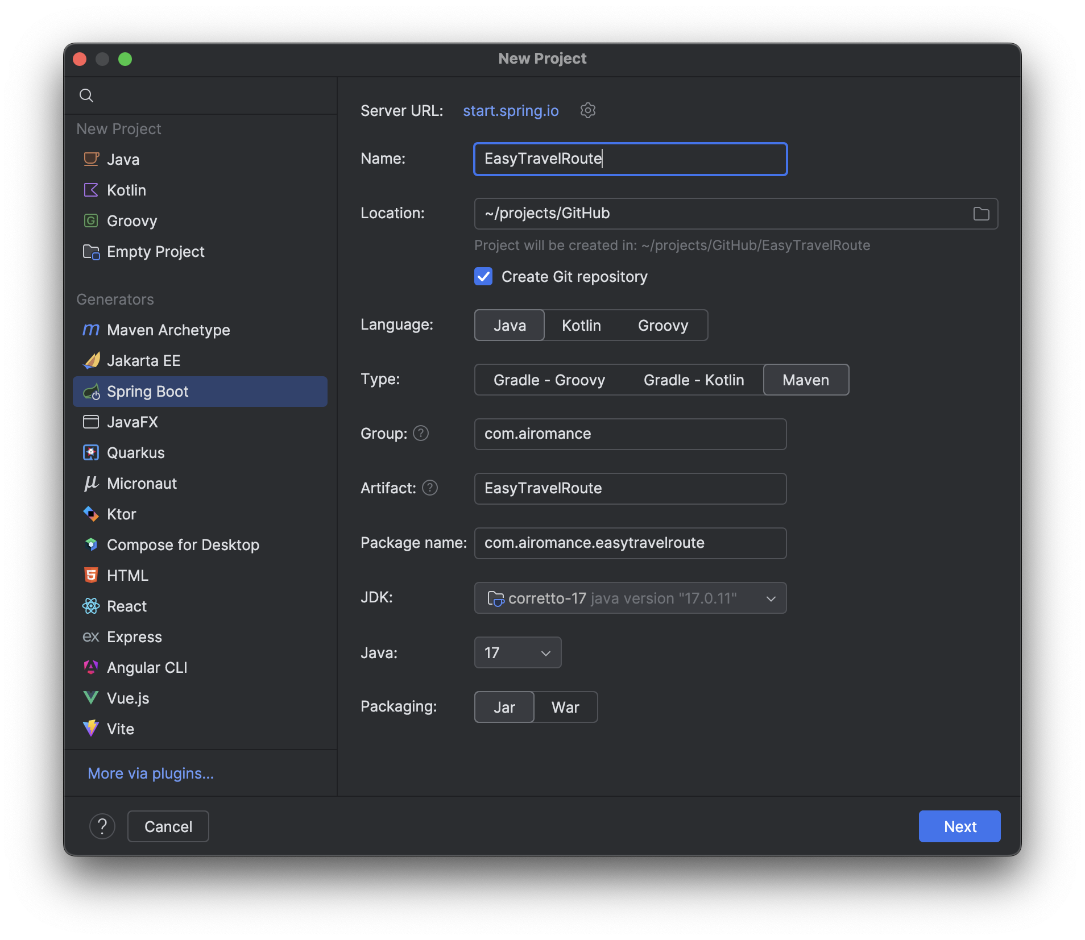Open the JDK corretto-17 dropdown
Screen dimensions: 1085x940
pyautogui.click(x=630, y=598)
